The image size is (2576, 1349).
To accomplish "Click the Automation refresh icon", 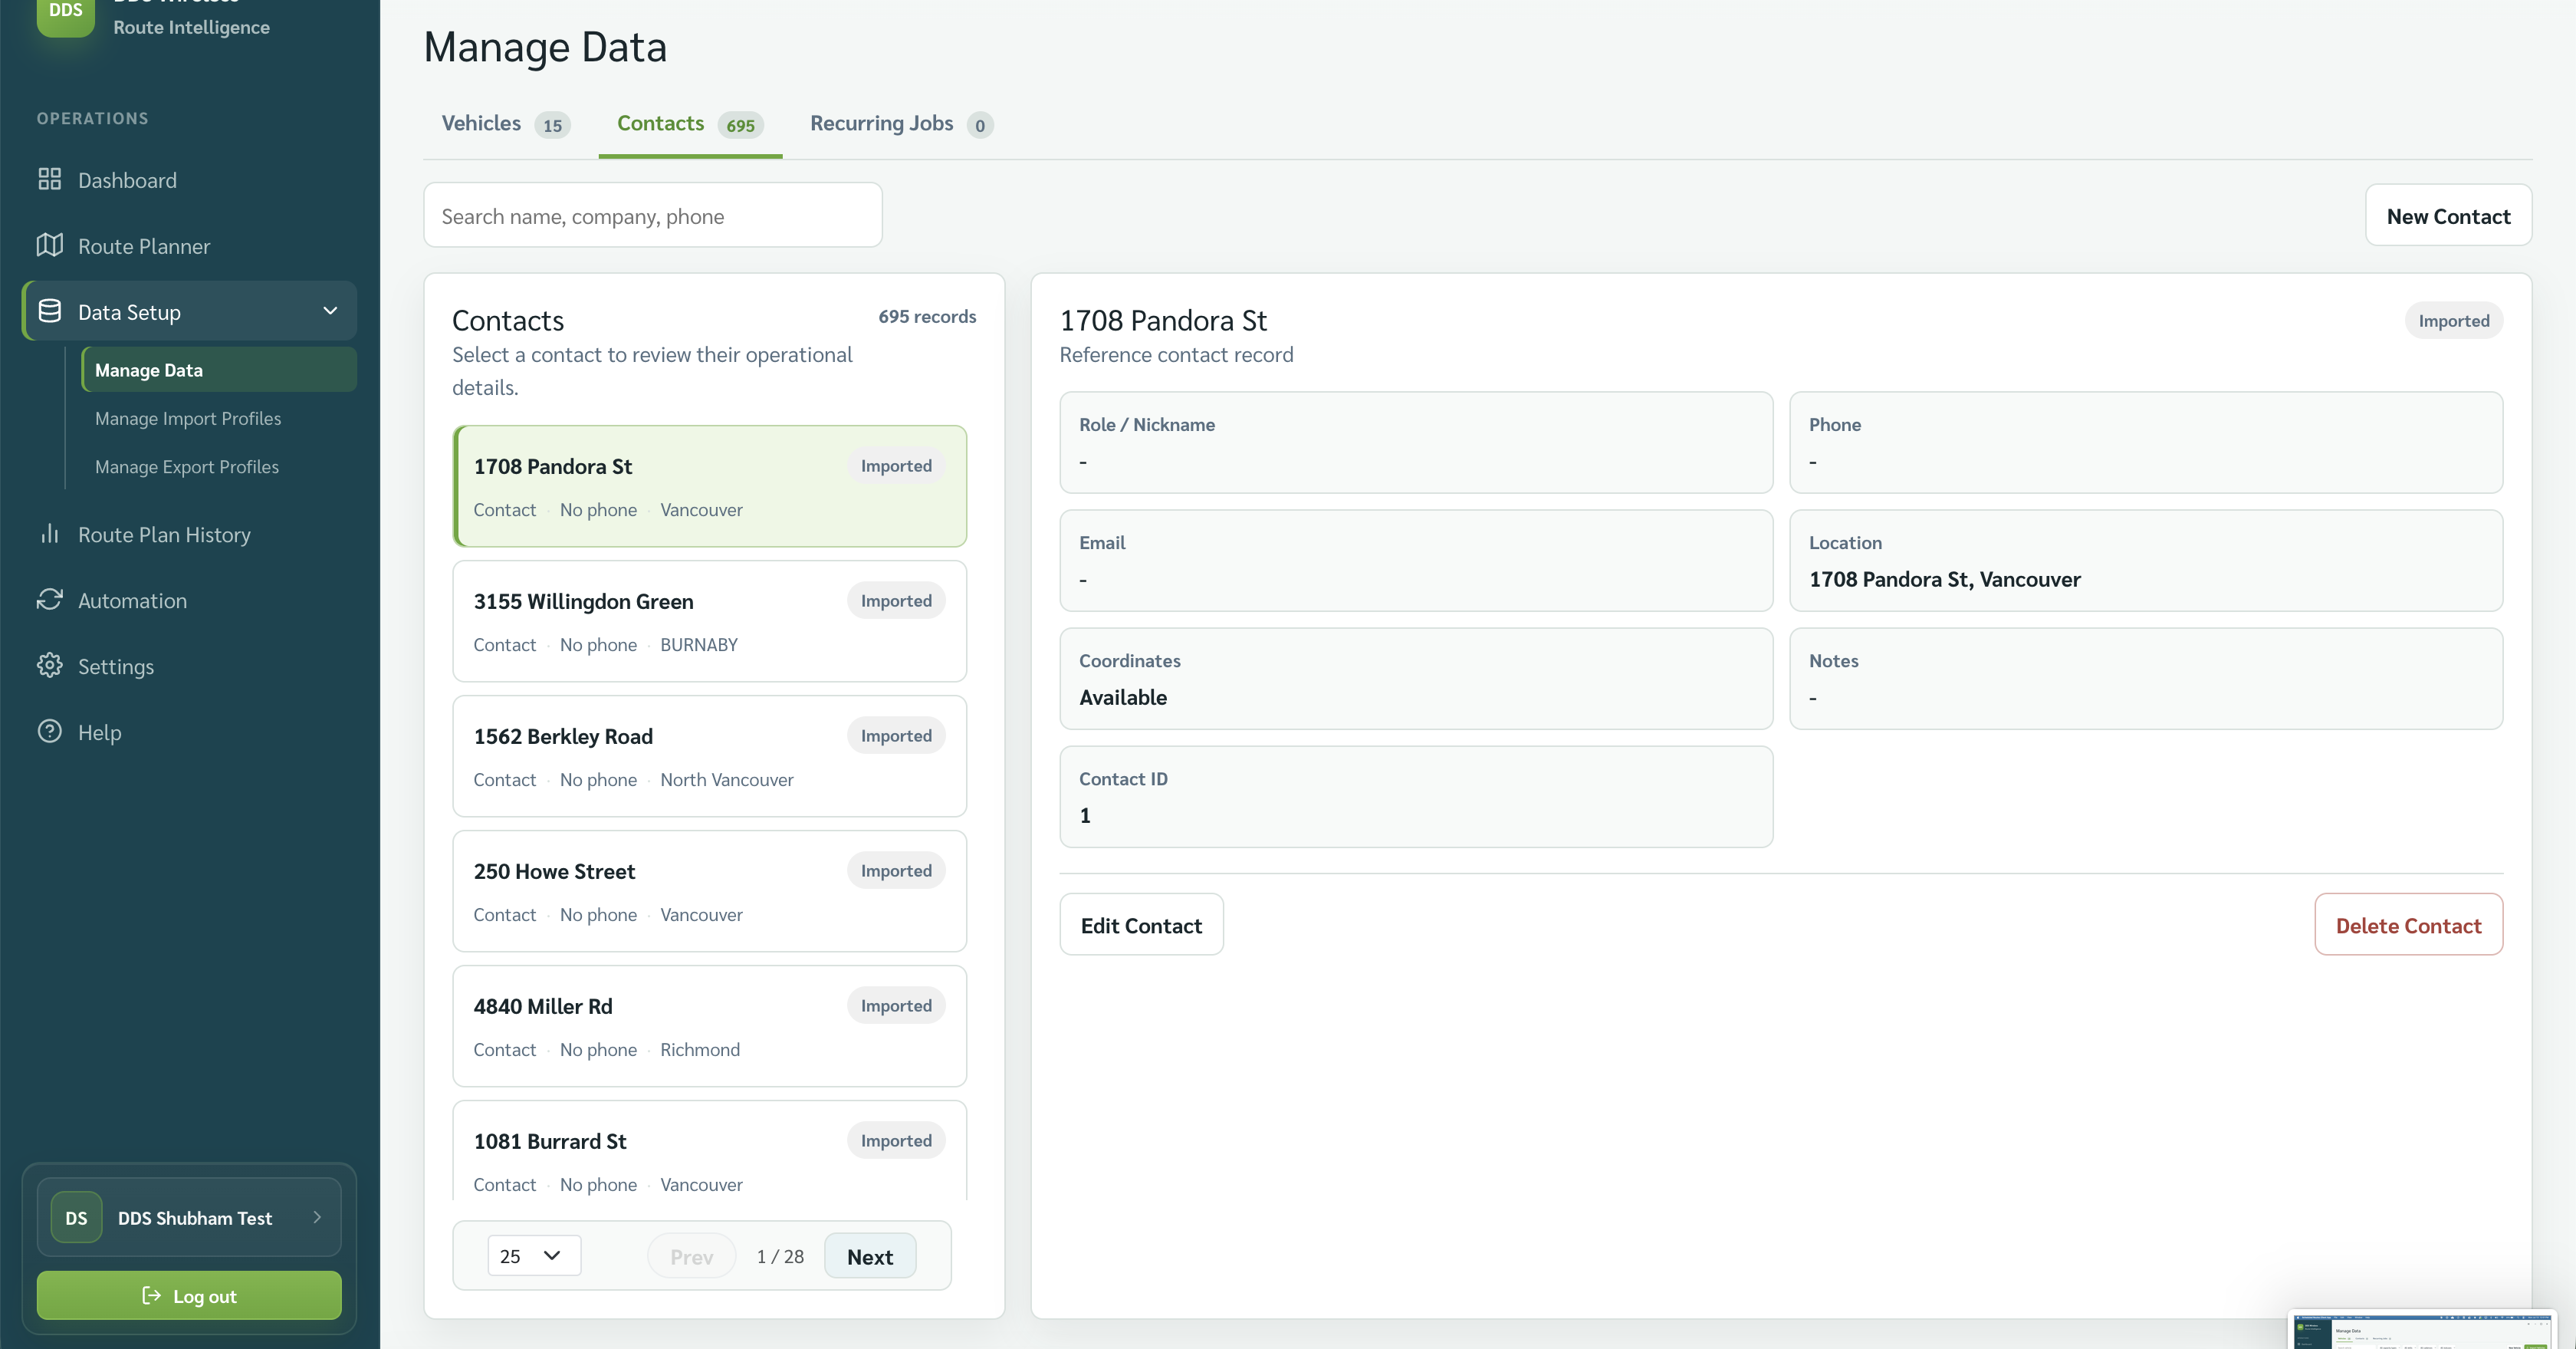I will click(49, 600).
